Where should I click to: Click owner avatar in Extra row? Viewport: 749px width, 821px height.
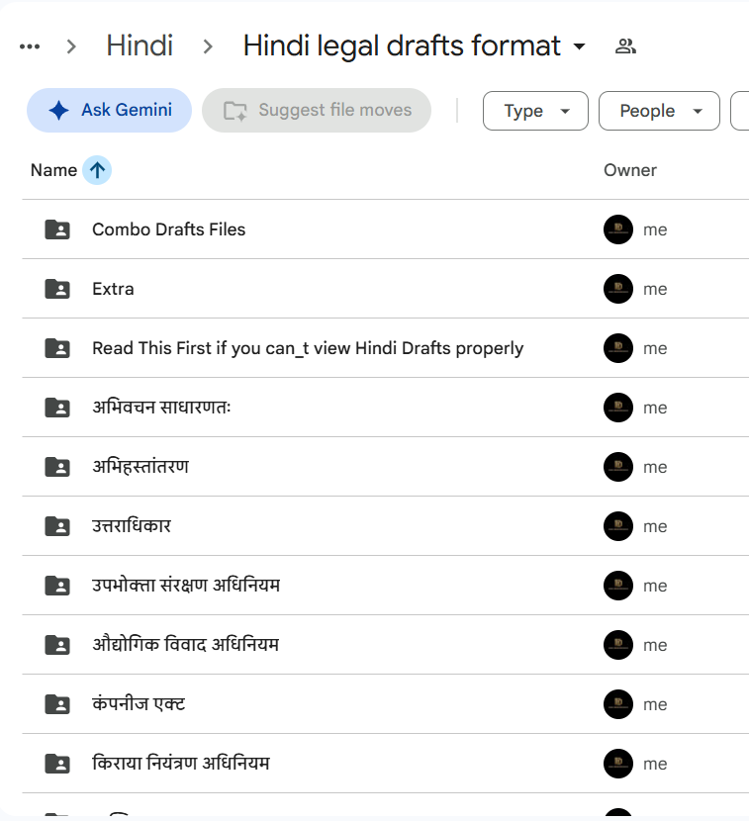[x=618, y=289]
